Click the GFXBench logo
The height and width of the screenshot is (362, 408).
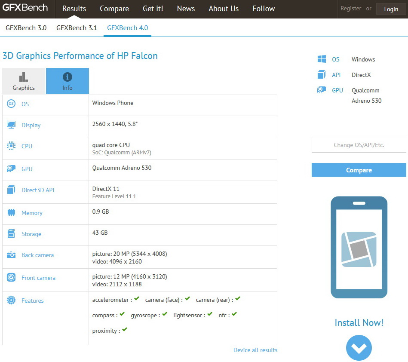tap(25, 8)
